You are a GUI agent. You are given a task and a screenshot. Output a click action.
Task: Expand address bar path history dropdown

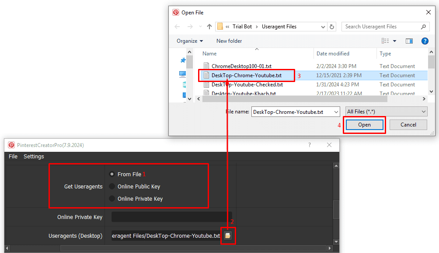[x=323, y=27]
